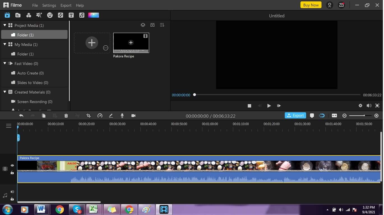Viewport: 384px width, 215px height.
Task: Click the layers stack icon above media
Action: coord(143,25)
